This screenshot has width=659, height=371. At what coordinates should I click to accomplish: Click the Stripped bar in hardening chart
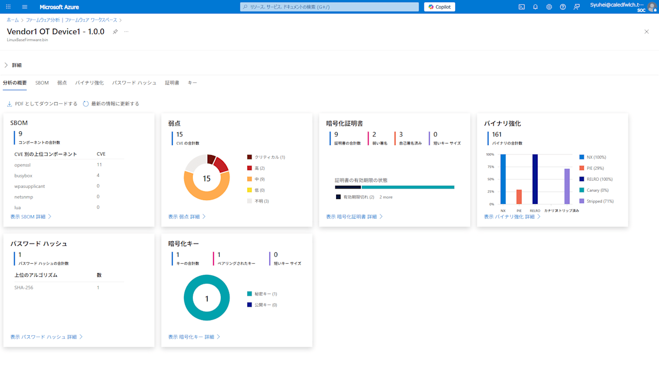tap(567, 186)
